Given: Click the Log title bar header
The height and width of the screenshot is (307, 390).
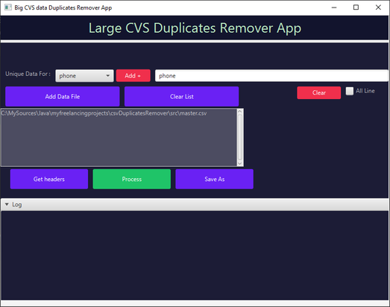Looking at the screenshot, I should click(x=195, y=205).
